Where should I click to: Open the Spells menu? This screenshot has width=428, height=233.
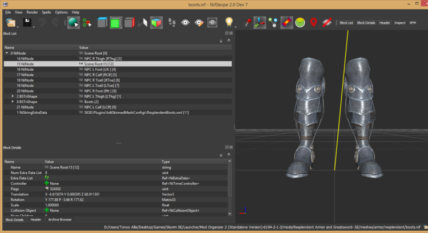46,12
